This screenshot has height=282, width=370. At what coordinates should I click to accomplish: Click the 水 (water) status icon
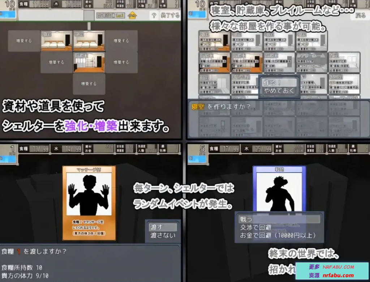coord(57,4)
